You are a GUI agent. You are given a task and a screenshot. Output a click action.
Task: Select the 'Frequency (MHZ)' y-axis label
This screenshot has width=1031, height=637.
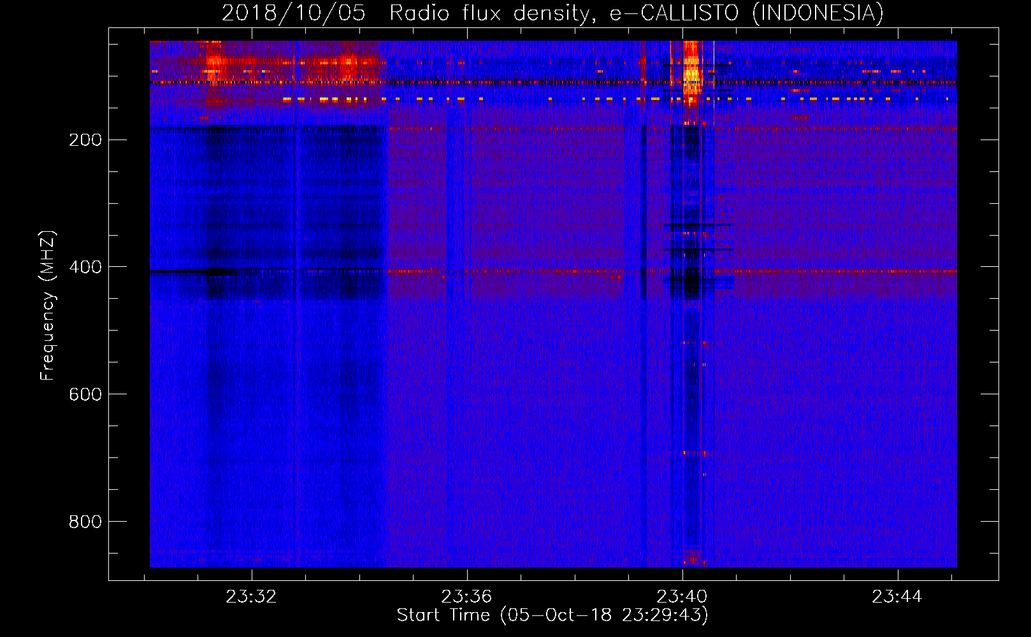point(48,306)
